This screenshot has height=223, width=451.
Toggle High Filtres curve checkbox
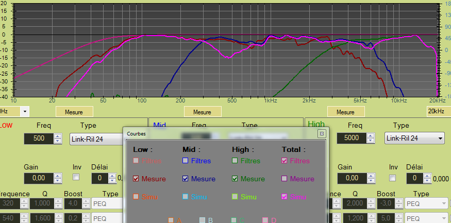(235, 161)
